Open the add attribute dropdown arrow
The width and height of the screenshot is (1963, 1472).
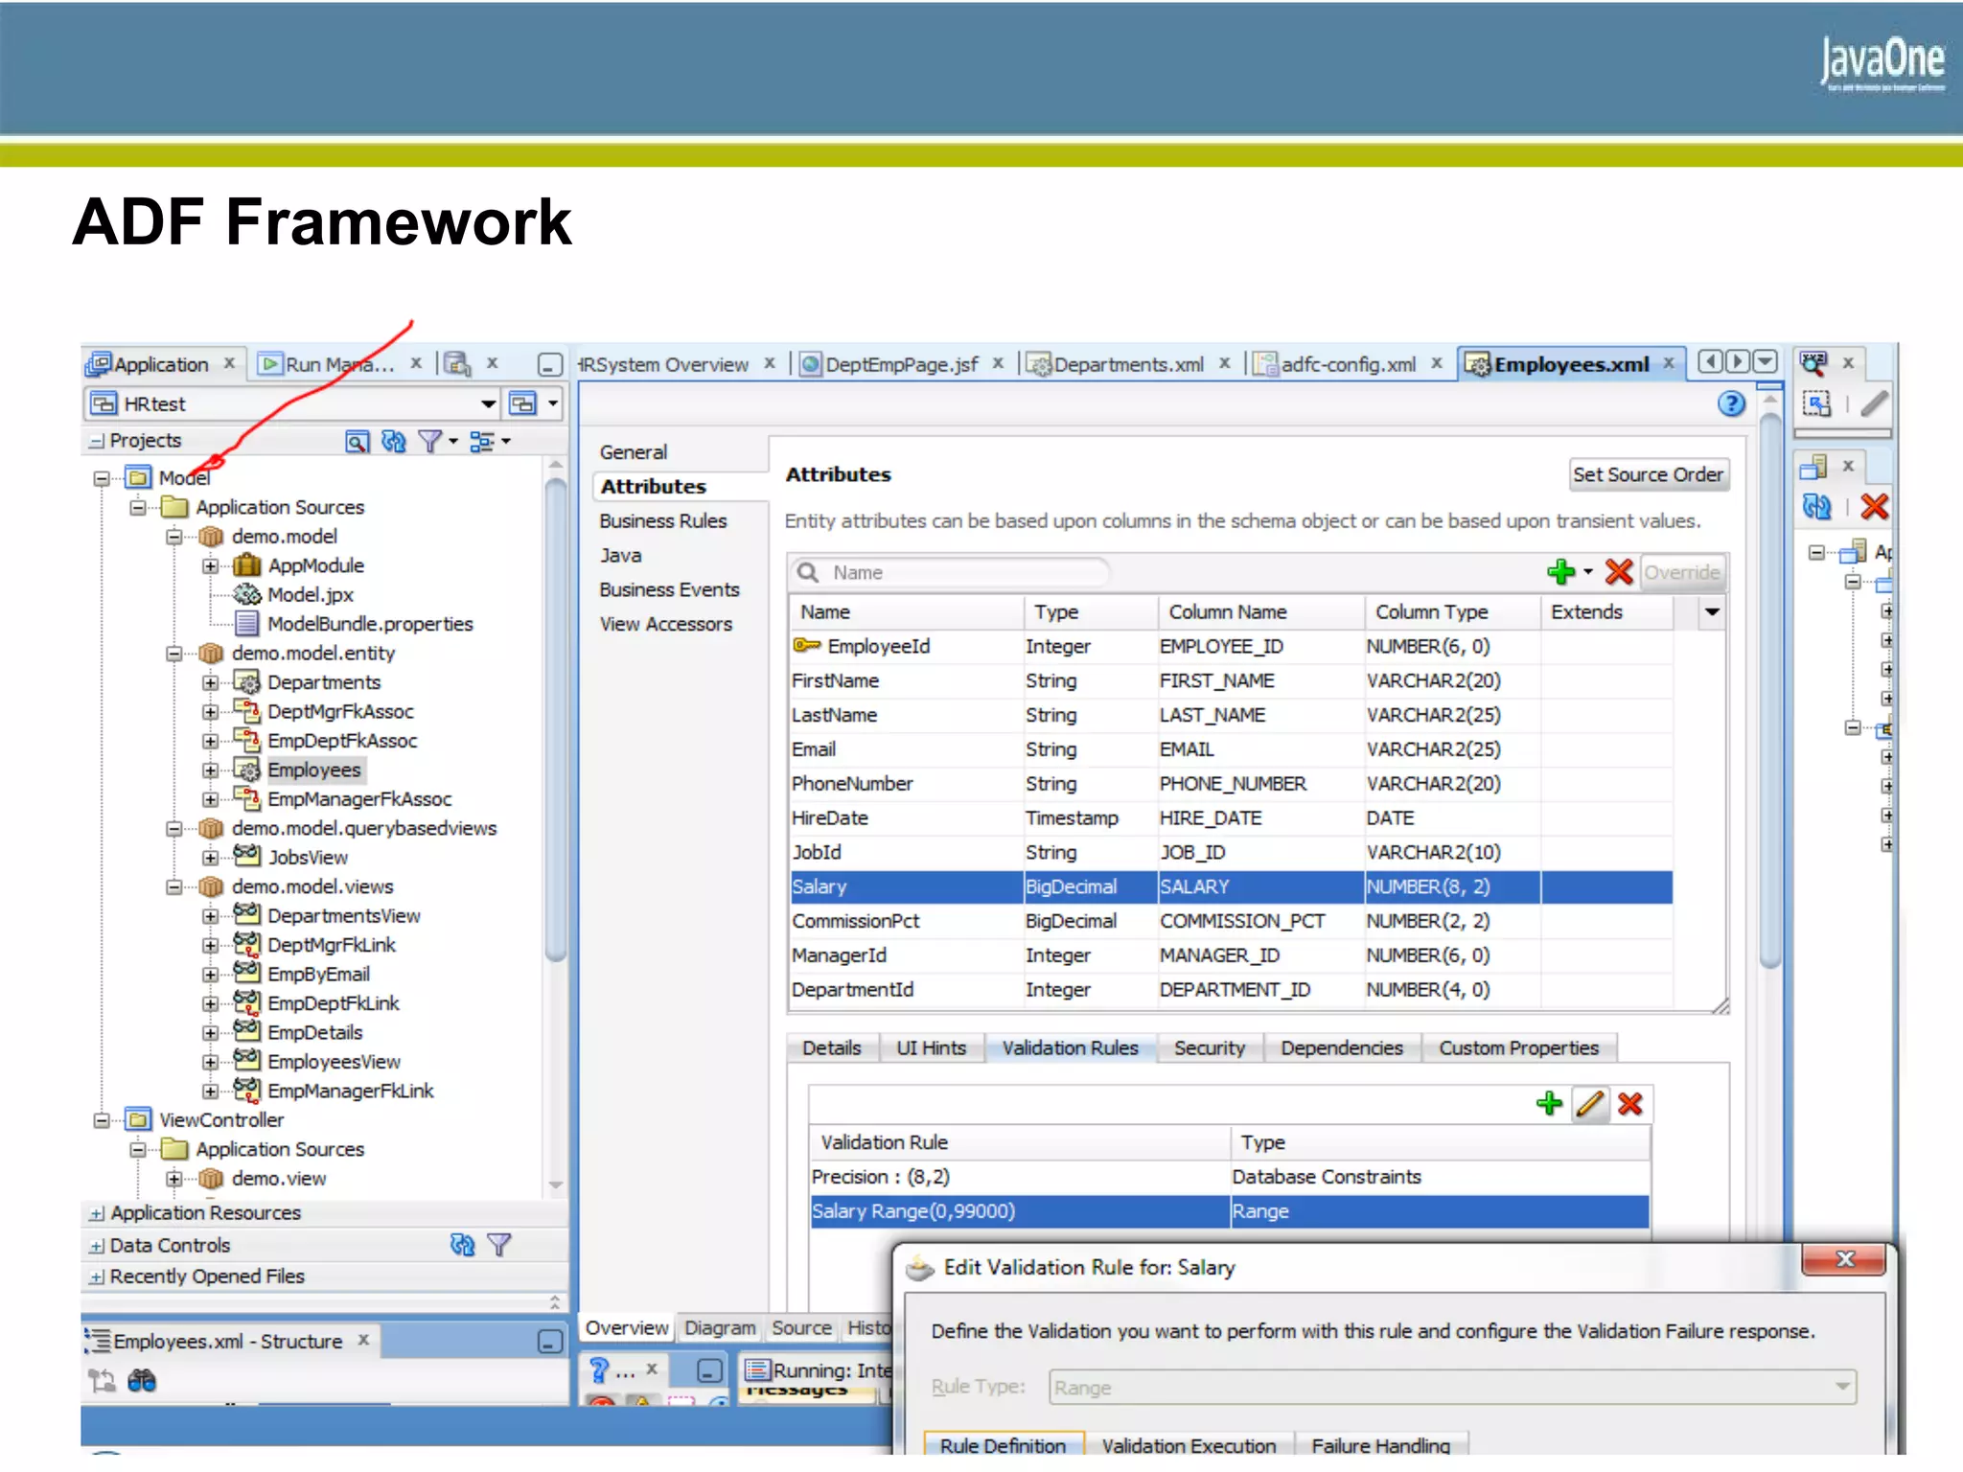click(1588, 572)
